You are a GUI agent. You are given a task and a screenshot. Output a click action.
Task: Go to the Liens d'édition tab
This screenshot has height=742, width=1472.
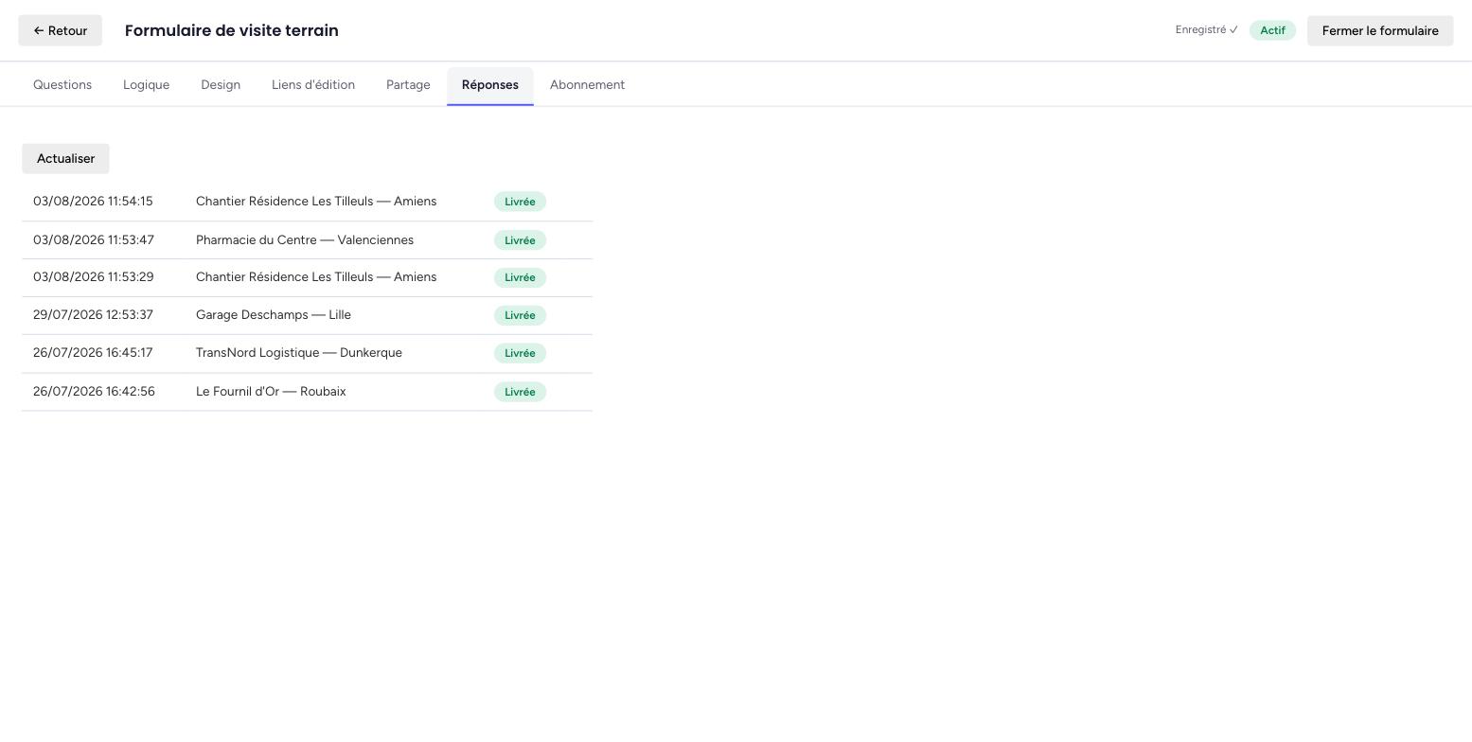tap(313, 84)
